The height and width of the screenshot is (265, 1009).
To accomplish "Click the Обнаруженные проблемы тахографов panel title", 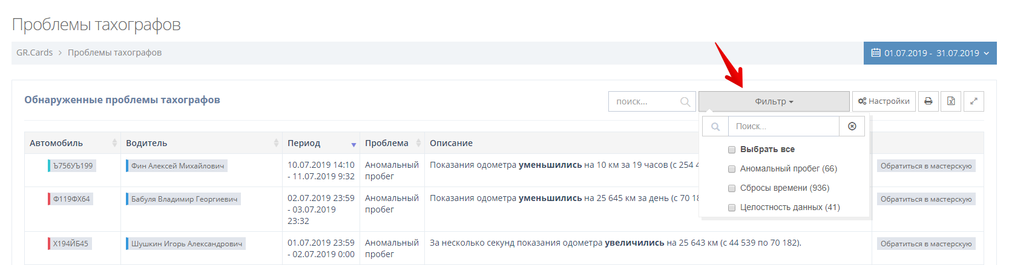I will pyautogui.click(x=122, y=100).
